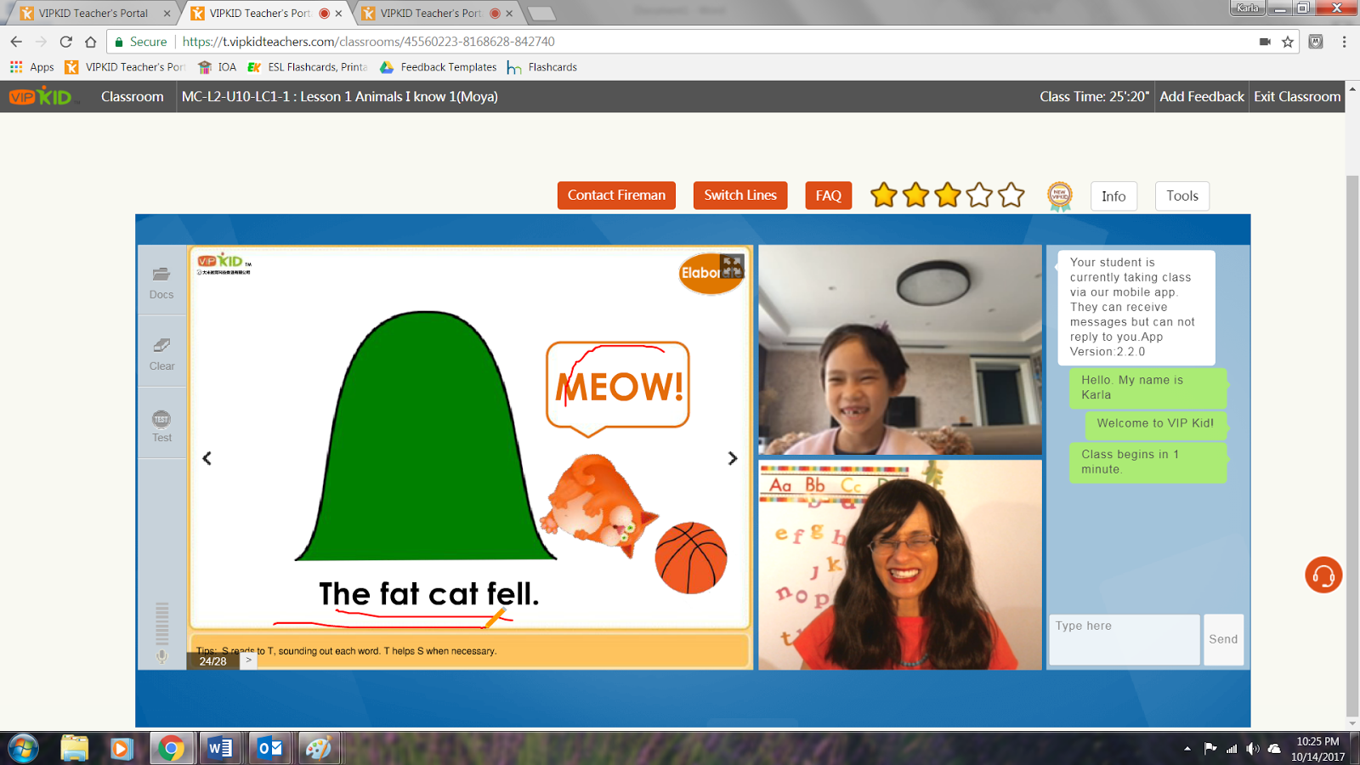Open the Windows Start menu
This screenshot has width=1360, height=765.
pyautogui.click(x=23, y=748)
